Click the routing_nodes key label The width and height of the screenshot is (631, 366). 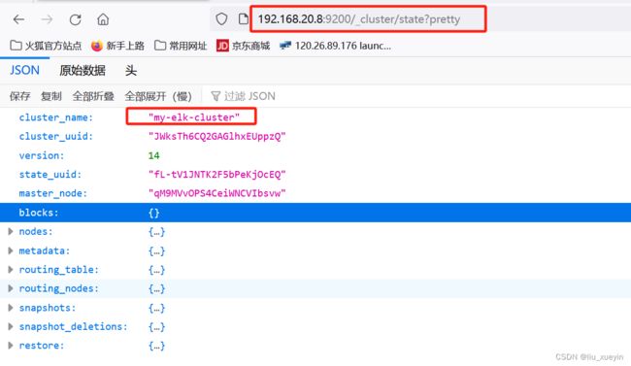(59, 288)
